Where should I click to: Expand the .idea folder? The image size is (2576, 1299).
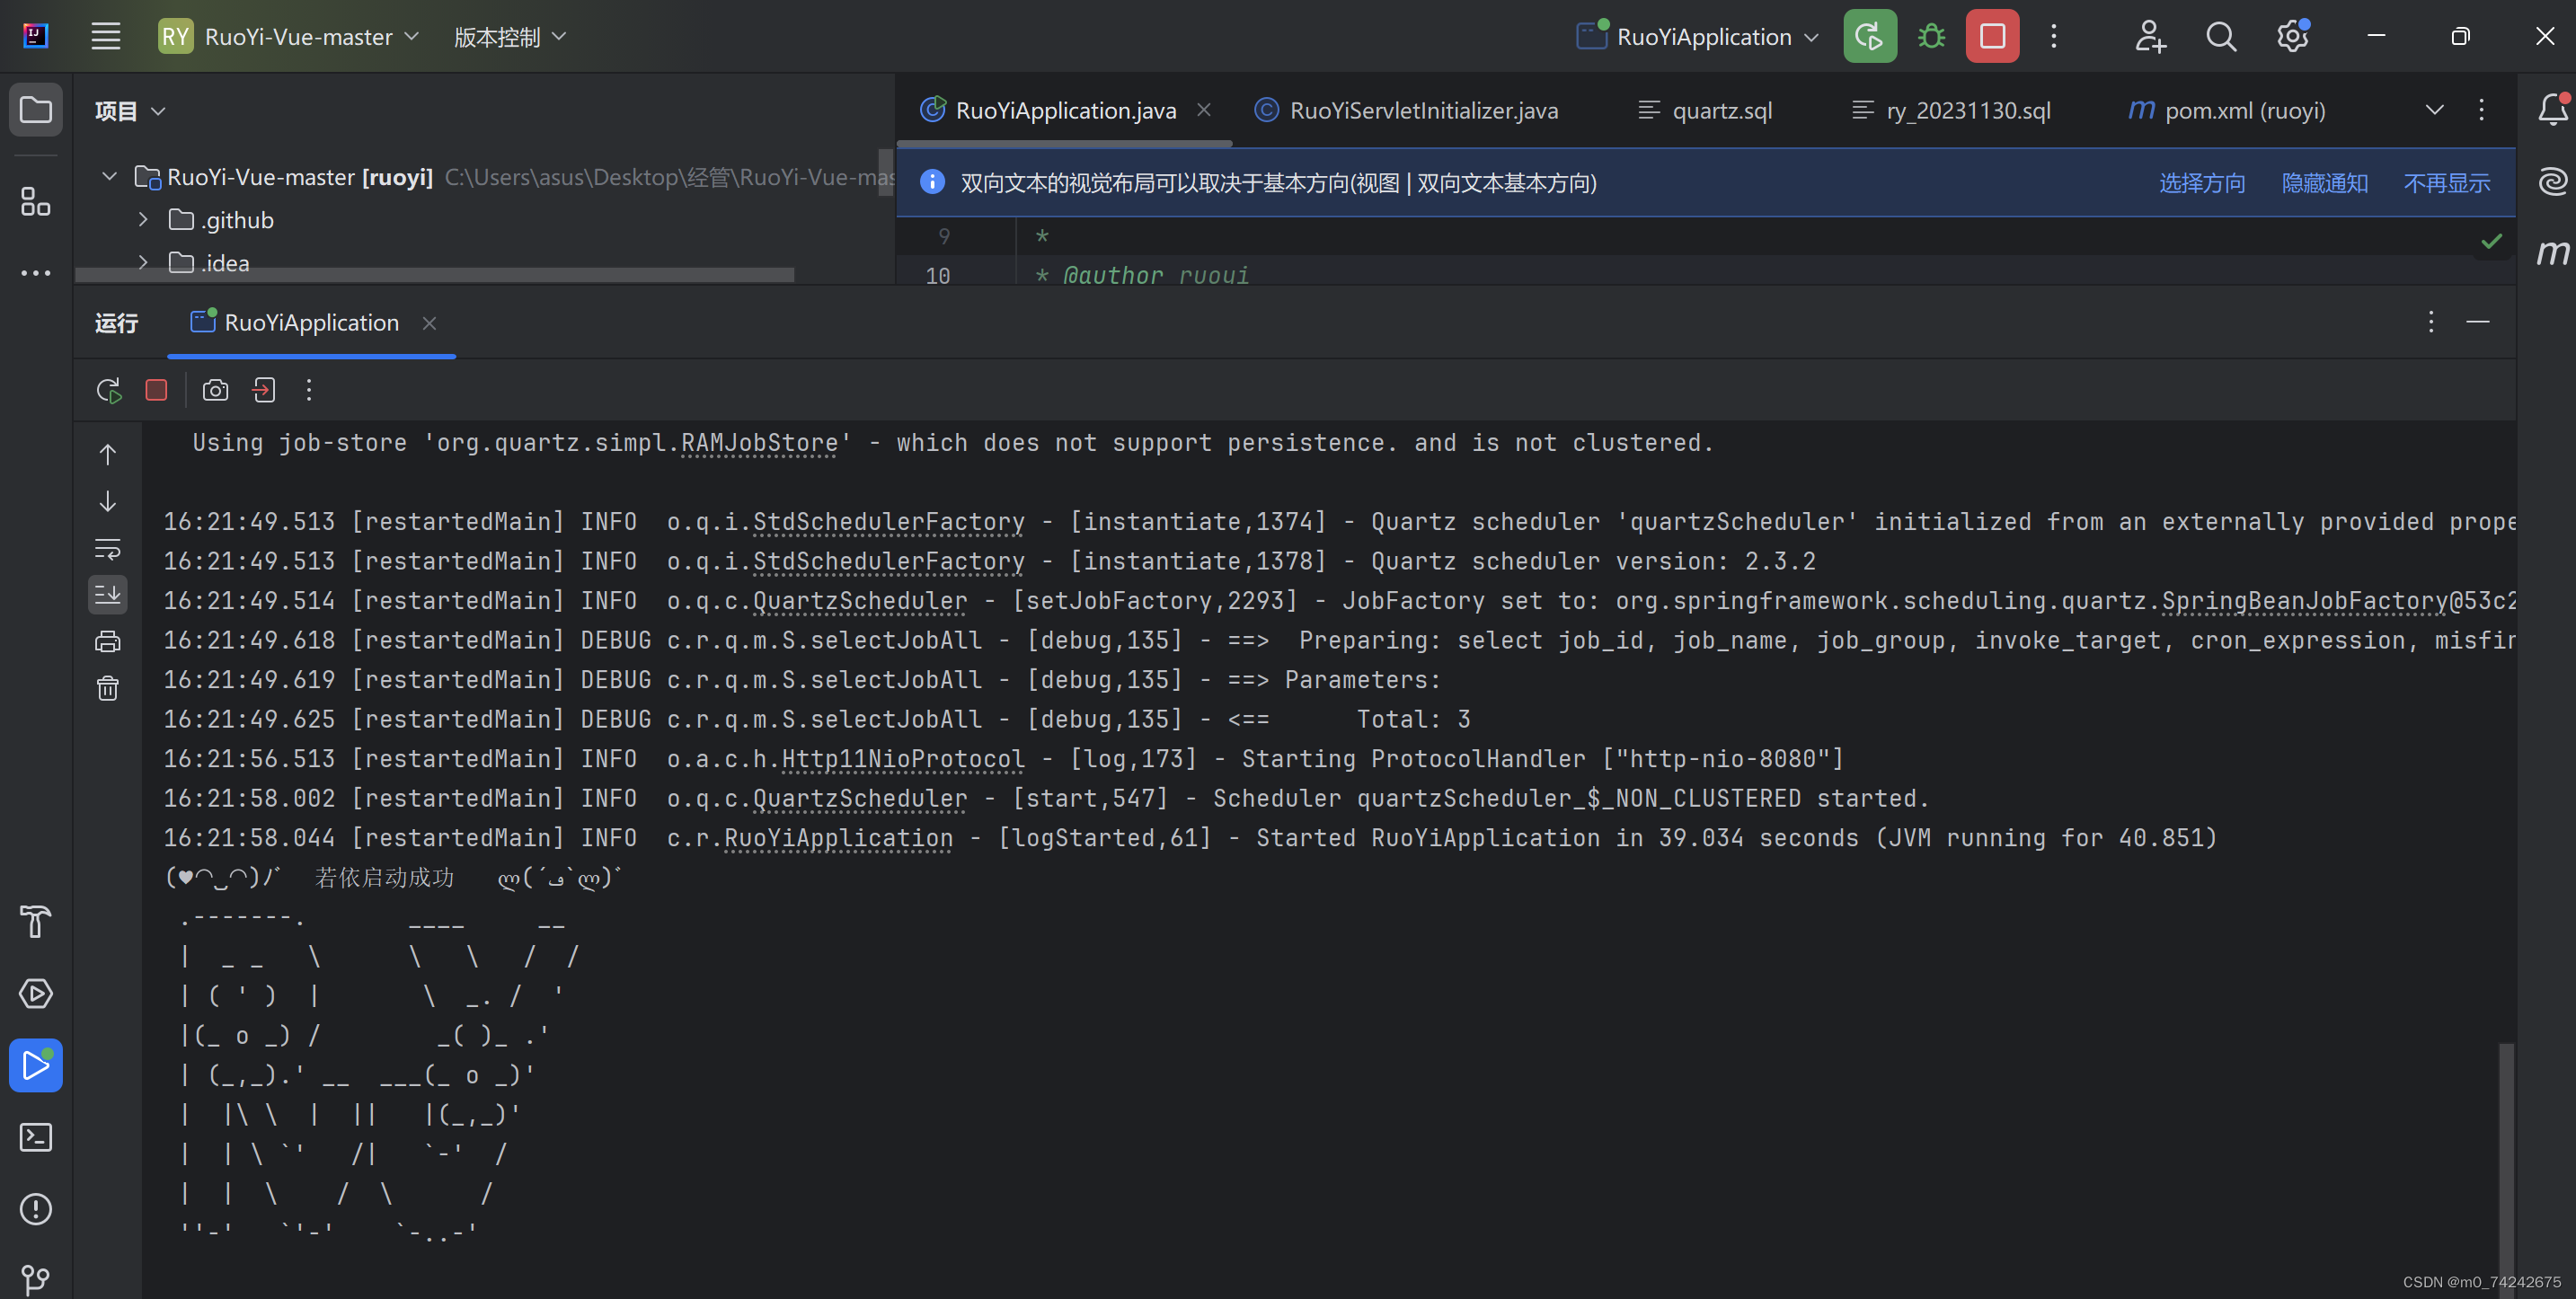(143, 263)
